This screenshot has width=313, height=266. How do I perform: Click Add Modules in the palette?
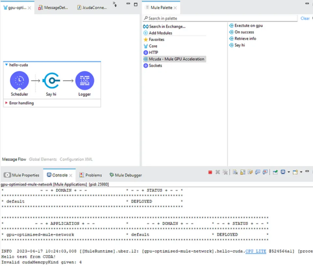tap(158, 33)
